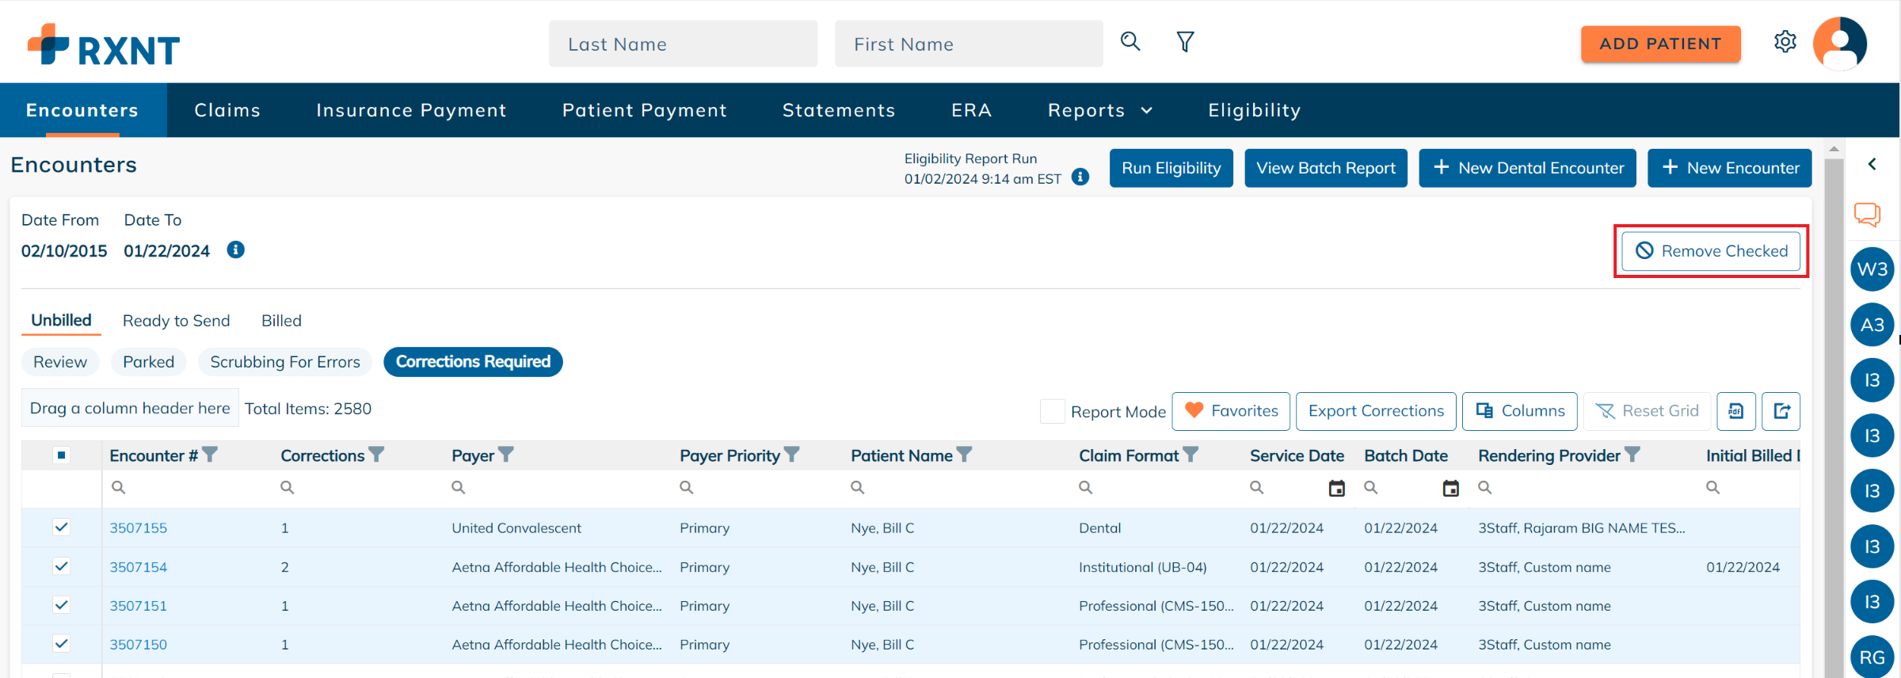Export grid to PDF icon
This screenshot has width=1901, height=678.
tap(1735, 411)
